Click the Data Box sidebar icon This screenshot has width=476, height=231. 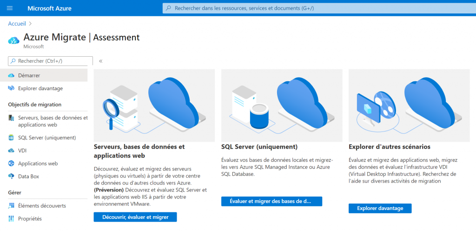coord(11,176)
